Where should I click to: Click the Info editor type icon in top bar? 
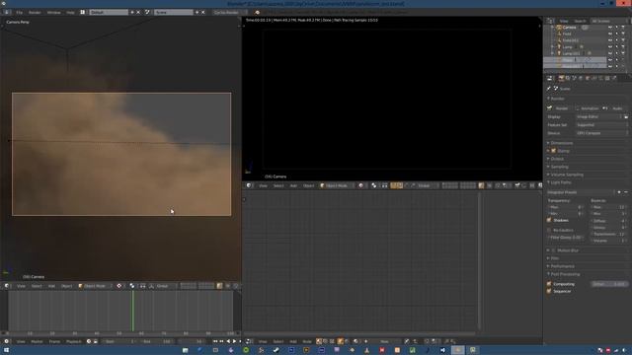(x=7, y=13)
